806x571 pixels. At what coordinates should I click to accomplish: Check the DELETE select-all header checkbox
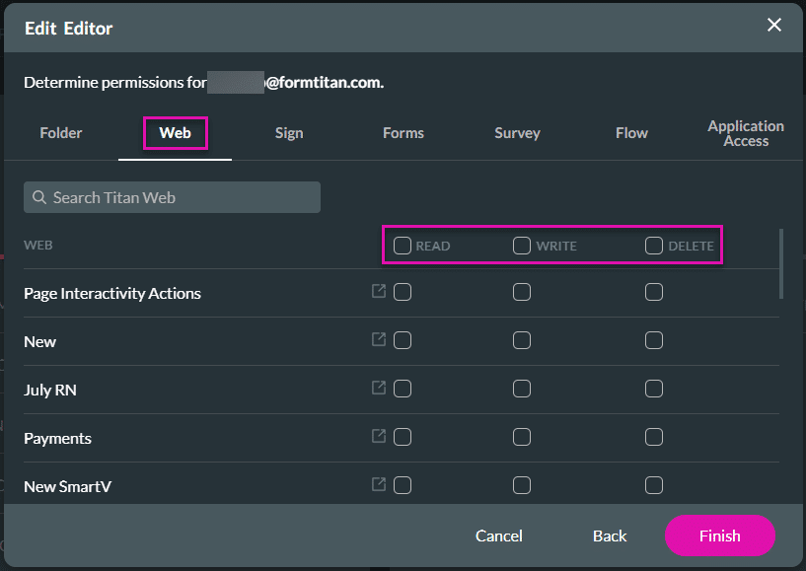pos(654,246)
